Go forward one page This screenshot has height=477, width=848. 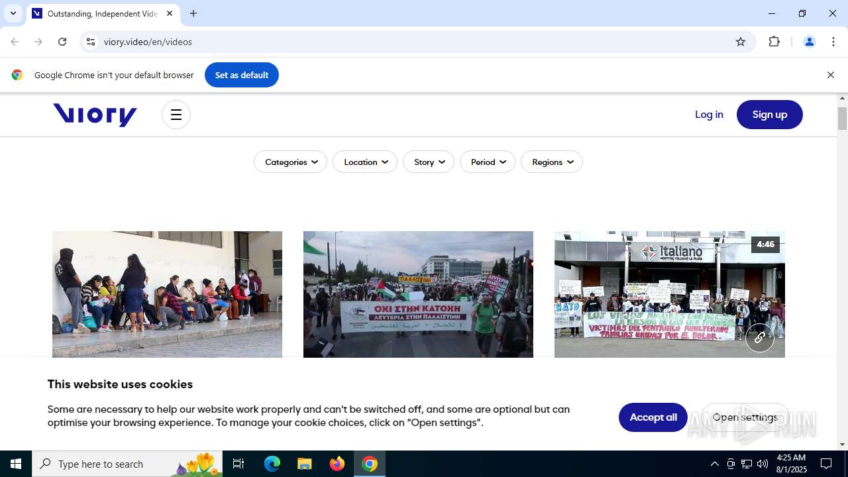[38, 42]
